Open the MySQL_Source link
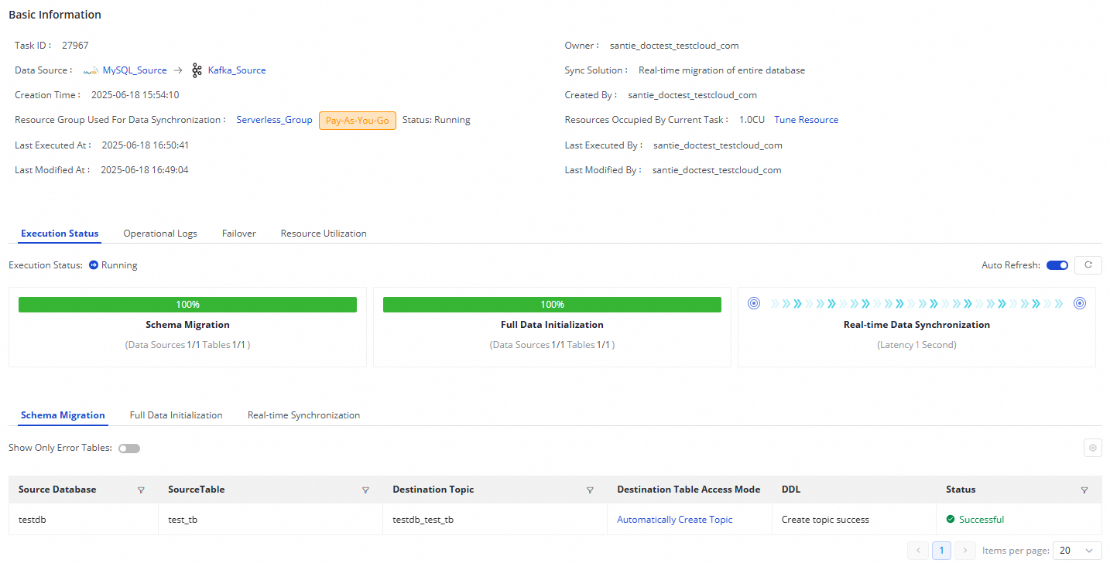Viewport: 1110px width, 563px height. tap(135, 70)
